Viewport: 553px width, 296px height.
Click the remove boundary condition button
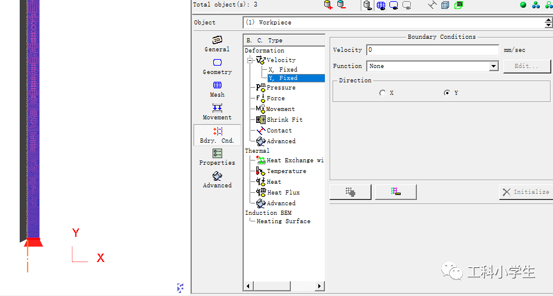(396, 192)
